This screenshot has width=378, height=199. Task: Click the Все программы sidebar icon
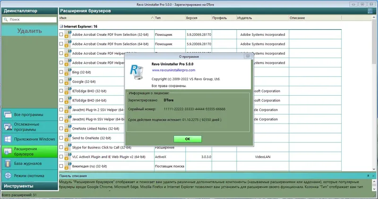[8, 115]
